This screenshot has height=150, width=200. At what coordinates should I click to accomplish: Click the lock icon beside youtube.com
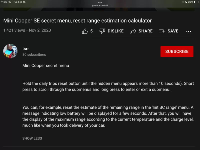pos(107,5)
